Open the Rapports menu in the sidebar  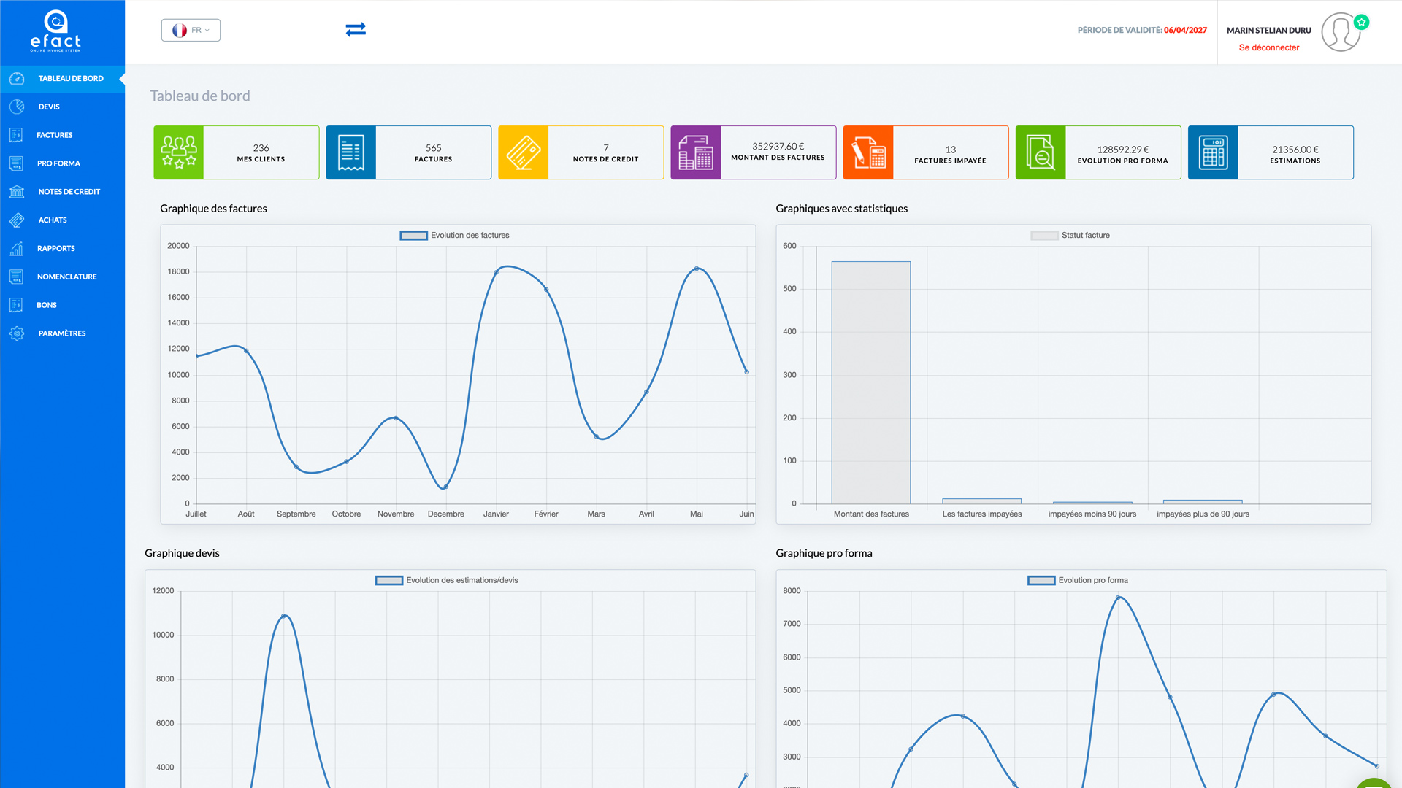pyautogui.click(x=55, y=249)
